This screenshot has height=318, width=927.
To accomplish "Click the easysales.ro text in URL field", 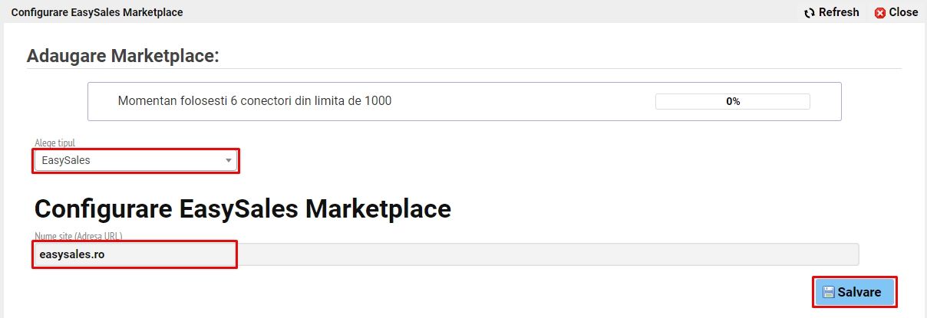I will [71, 254].
